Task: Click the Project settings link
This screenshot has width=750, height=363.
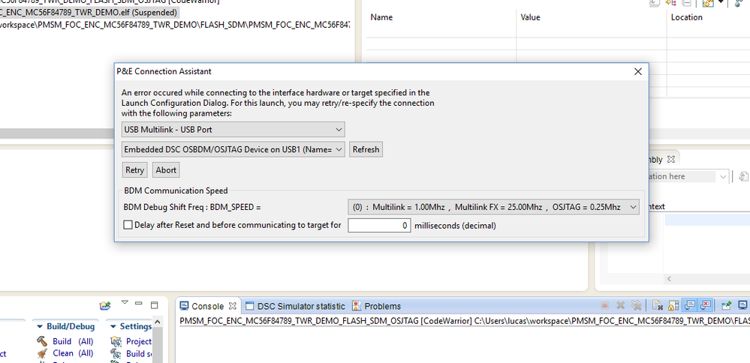Action: coord(139,341)
